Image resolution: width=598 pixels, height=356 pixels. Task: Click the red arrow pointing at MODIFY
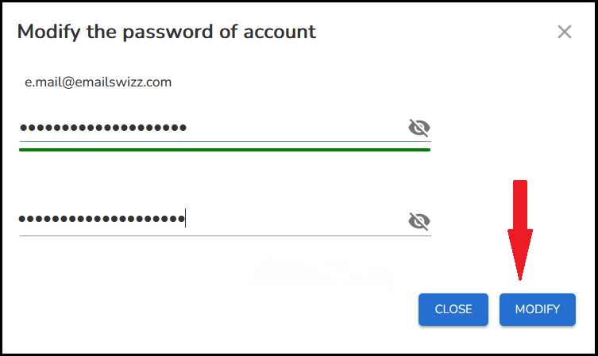[x=520, y=230]
